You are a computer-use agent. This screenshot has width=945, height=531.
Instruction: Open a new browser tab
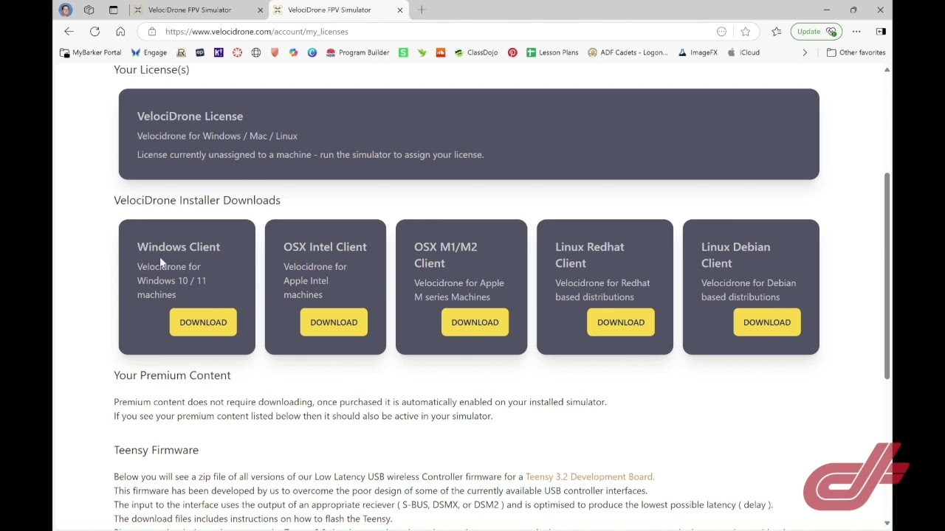point(422,10)
